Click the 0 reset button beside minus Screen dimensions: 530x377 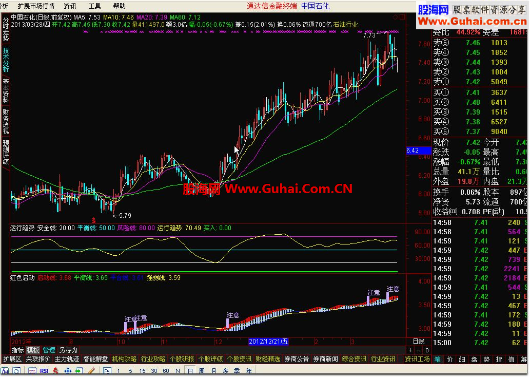click(427, 350)
